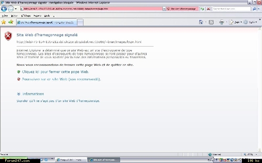262x163 pixels.
Task: Click the vertical scrollbar down arrow
Action: pyautogui.click(x=260, y=149)
